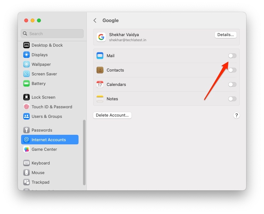Focus the Search field
Viewport: 264px width, 214px height.
point(52,34)
